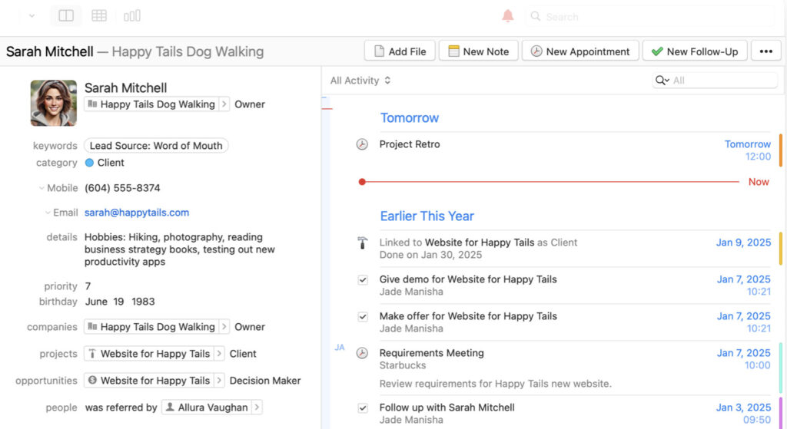
Task: Click the clock icon beside Requirements Meeting
Action: click(x=362, y=353)
